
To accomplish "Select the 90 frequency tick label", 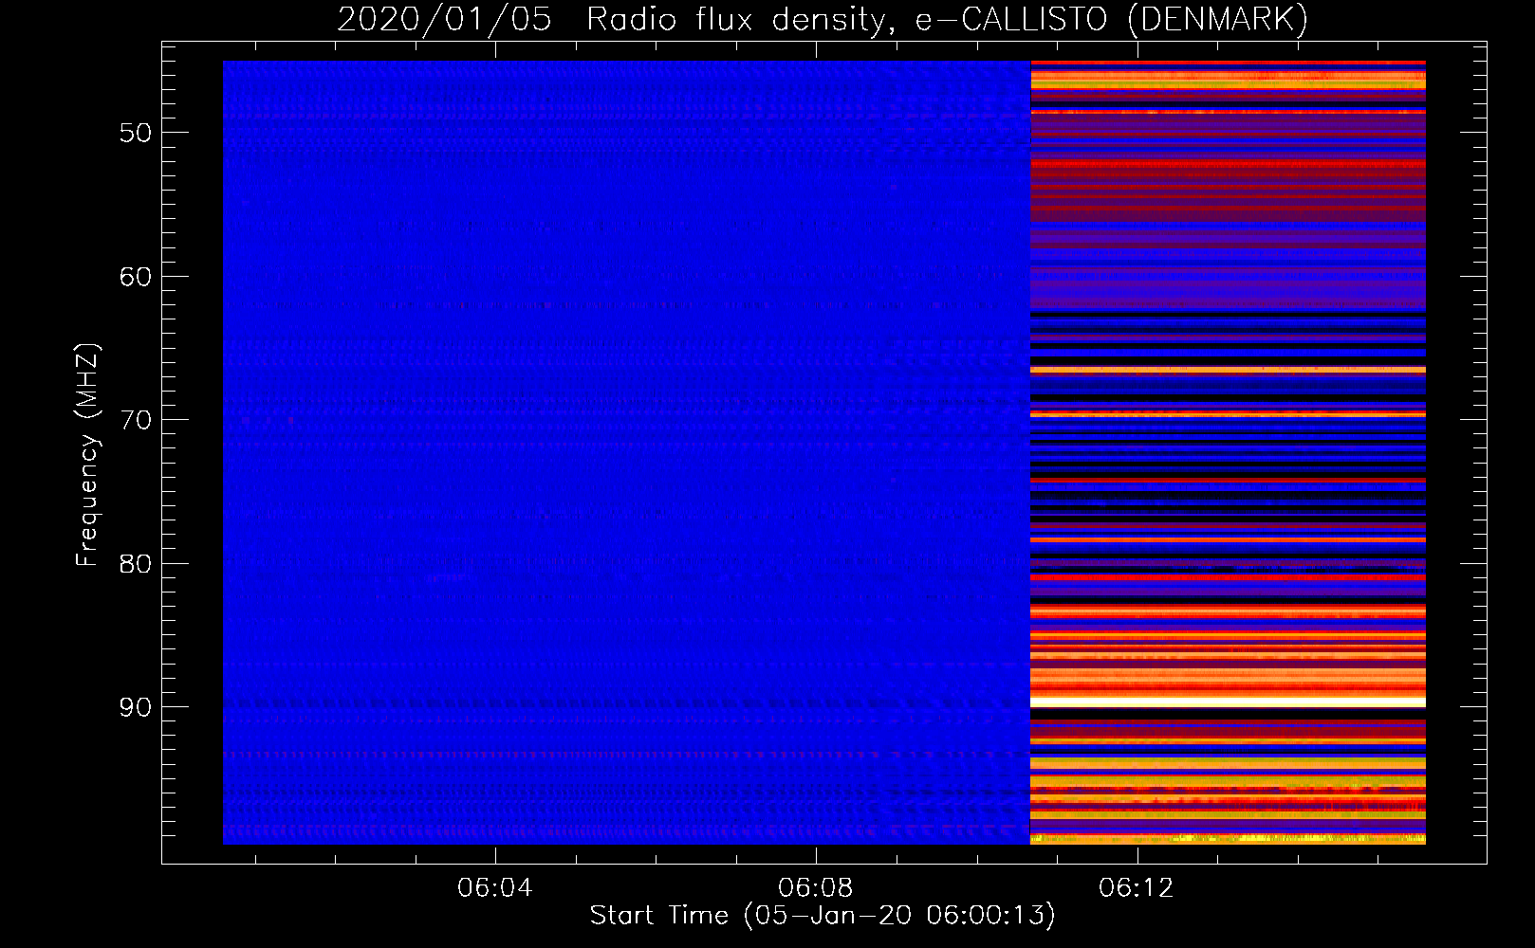I will pyautogui.click(x=135, y=707).
